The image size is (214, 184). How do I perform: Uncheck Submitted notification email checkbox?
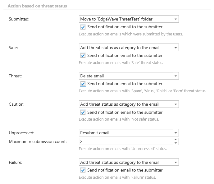(x=83, y=27)
